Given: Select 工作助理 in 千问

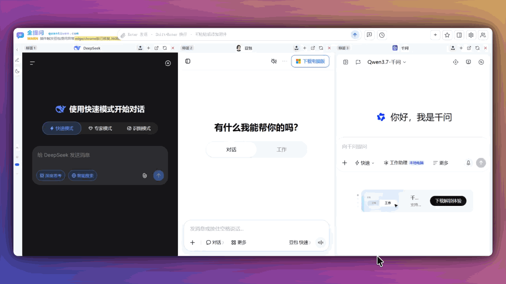Looking at the screenshot, I should 404,163.
